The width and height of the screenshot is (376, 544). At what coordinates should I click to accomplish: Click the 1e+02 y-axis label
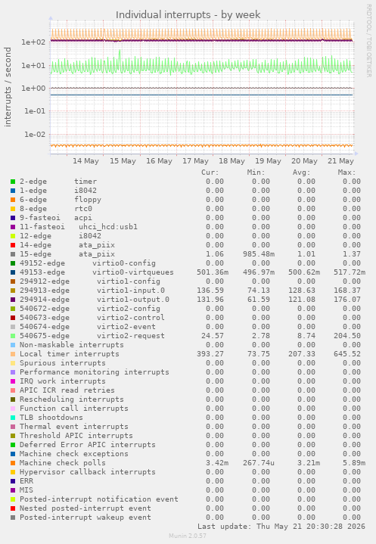point(33,42)
